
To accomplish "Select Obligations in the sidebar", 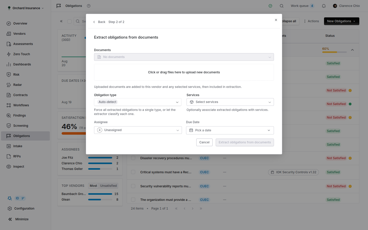I will click(25, 136).
